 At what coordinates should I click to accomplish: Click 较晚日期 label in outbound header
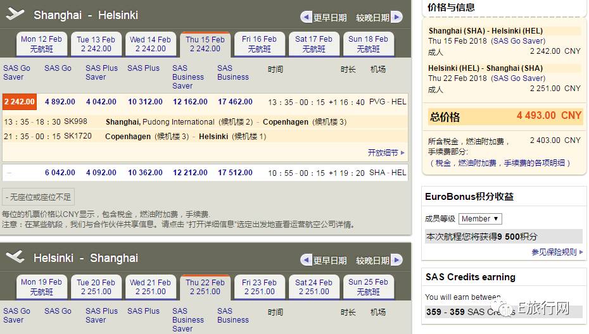pos(372,18)
